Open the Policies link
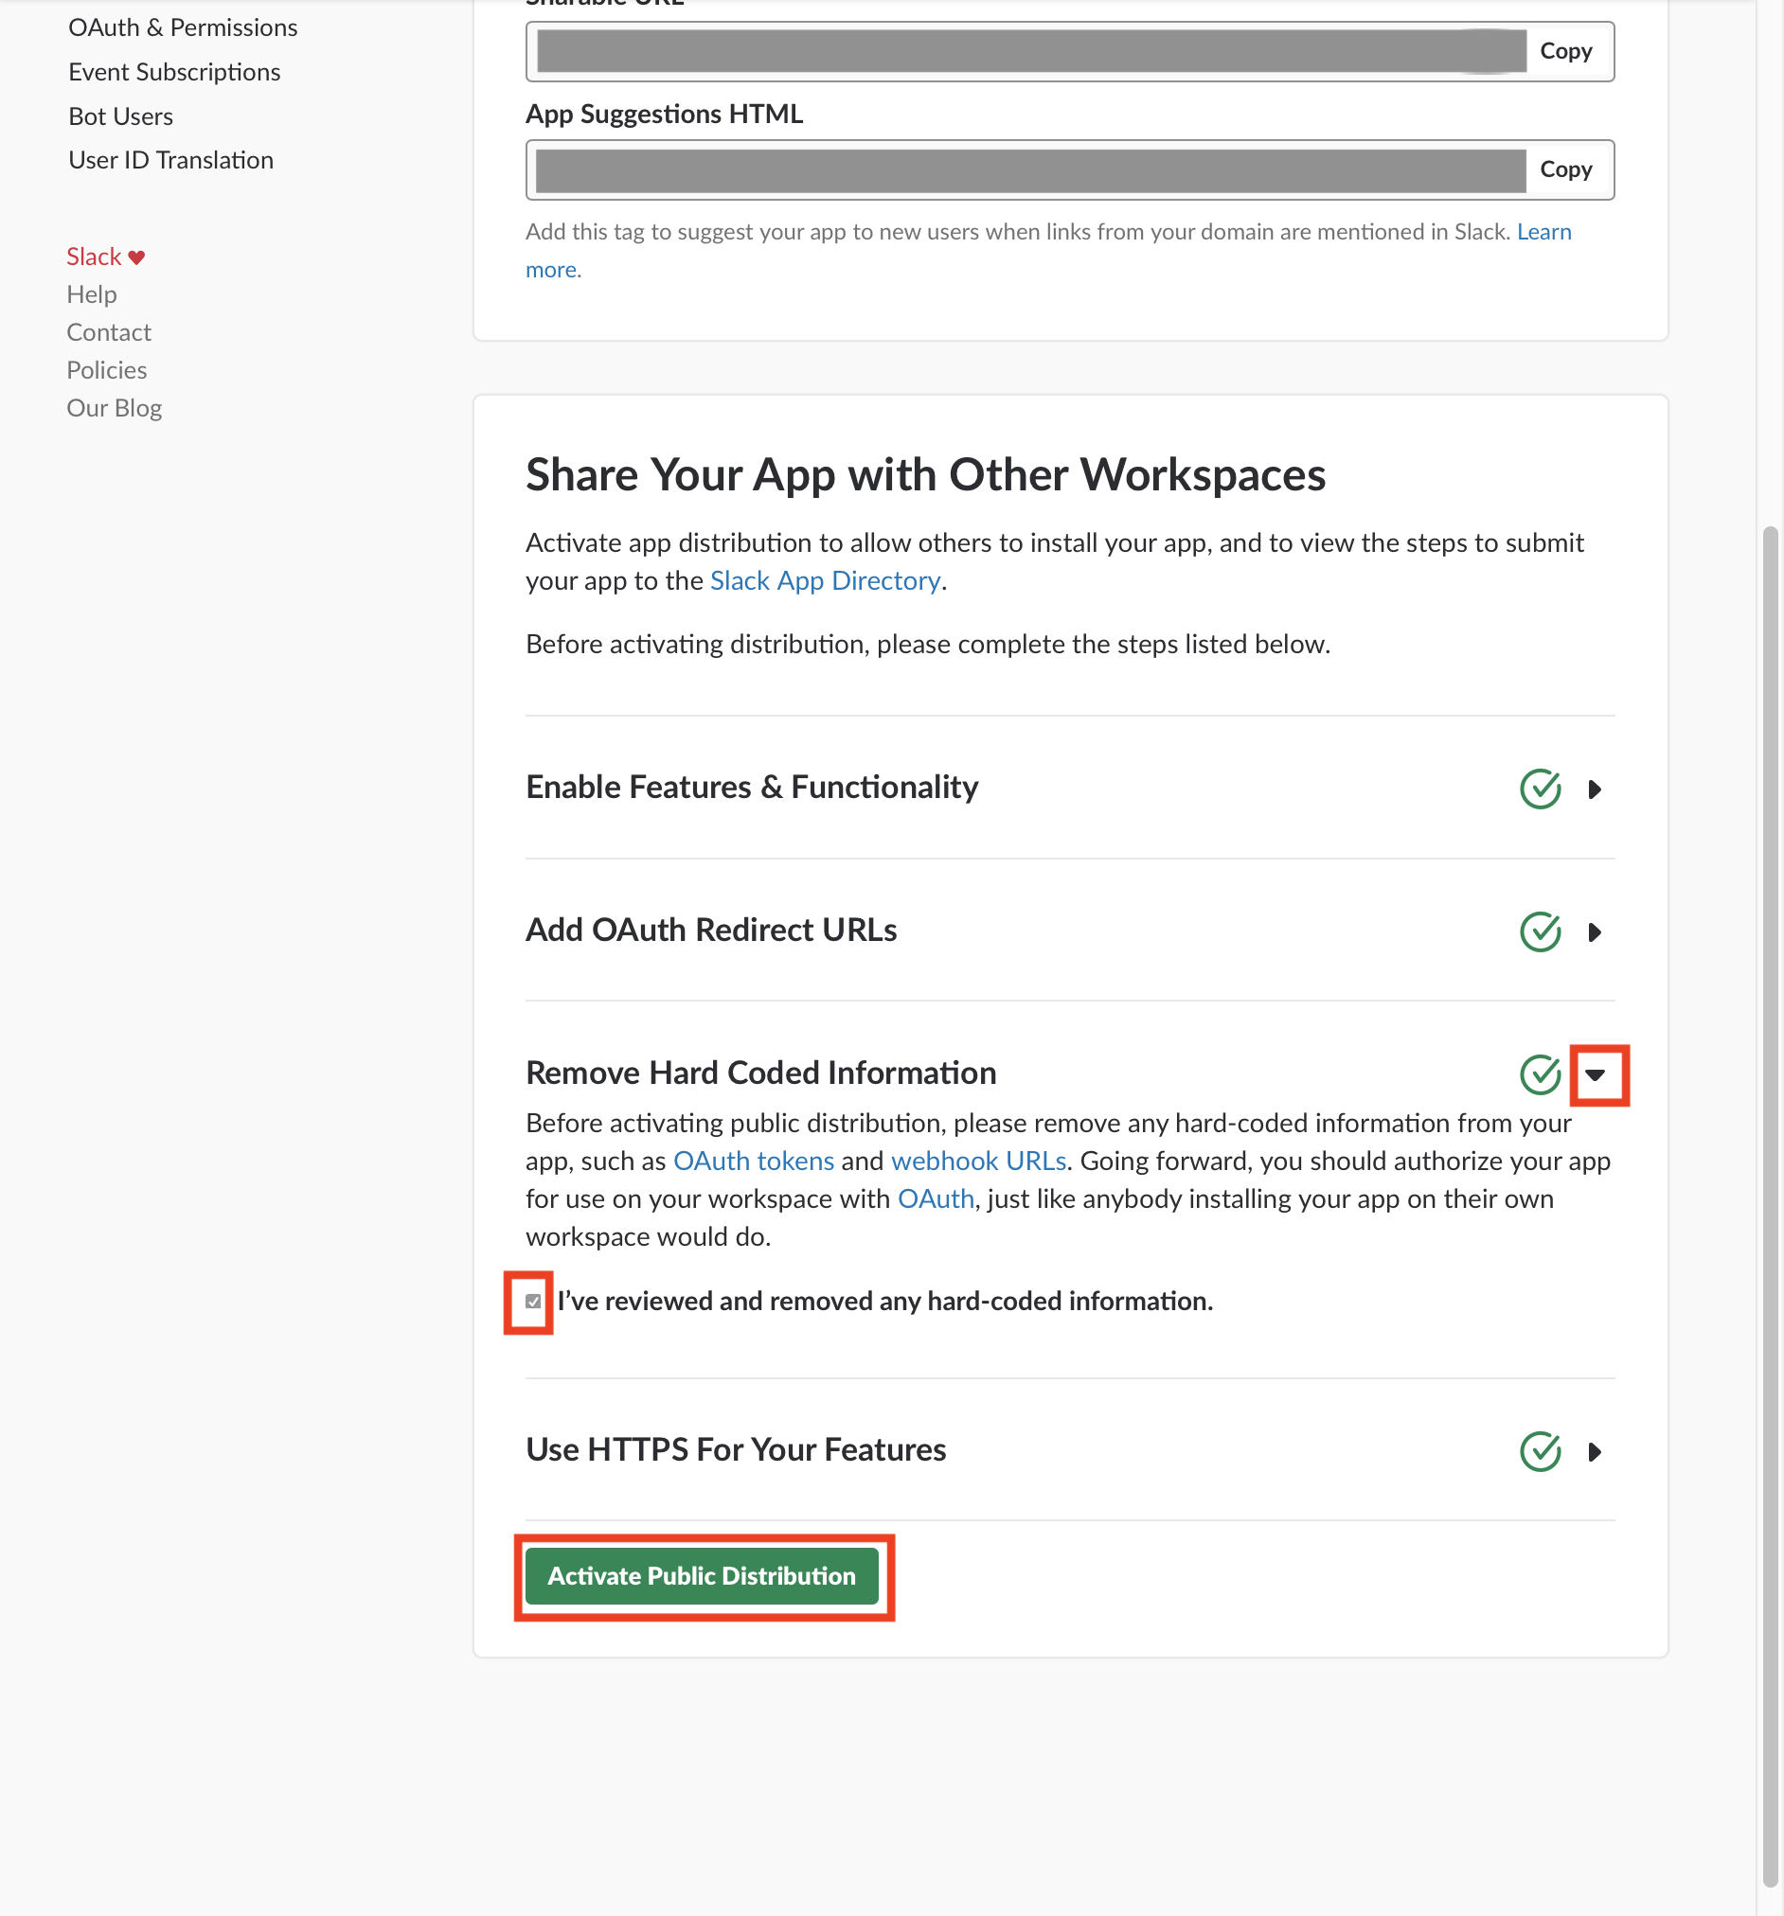1784x1916 pixels. [107, 370]
